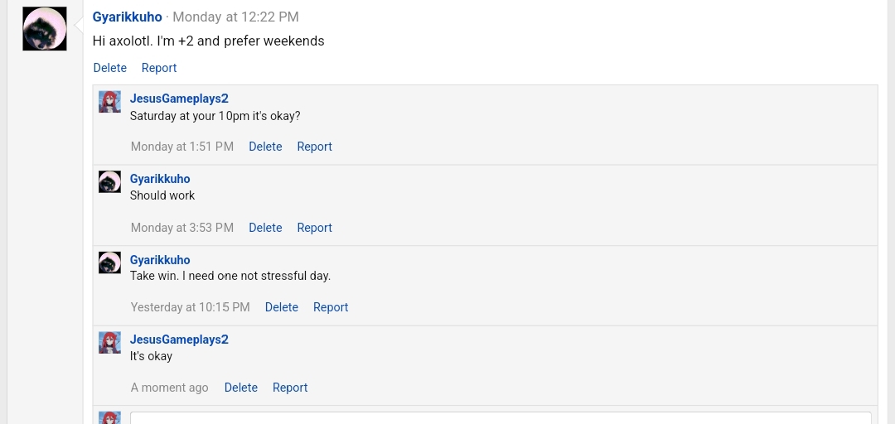Image resolution: width=895 pixels, height=424 pixels.
Task: Click JesusGameplays2 avatar beside Saturday comment
Action: click(109, 102)
